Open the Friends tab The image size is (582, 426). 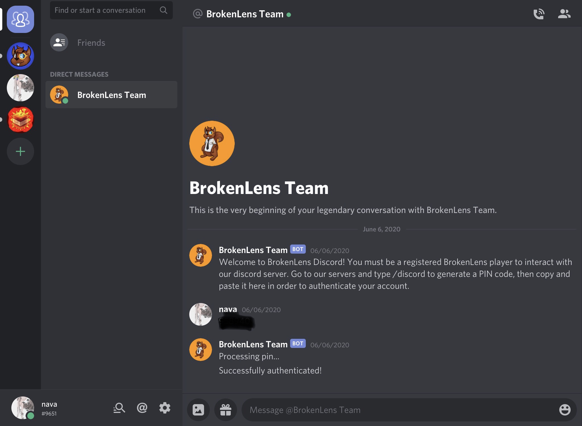(x=111, y=42)
